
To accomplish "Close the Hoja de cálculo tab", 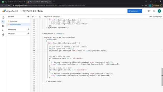I will (x=24, y=2).
